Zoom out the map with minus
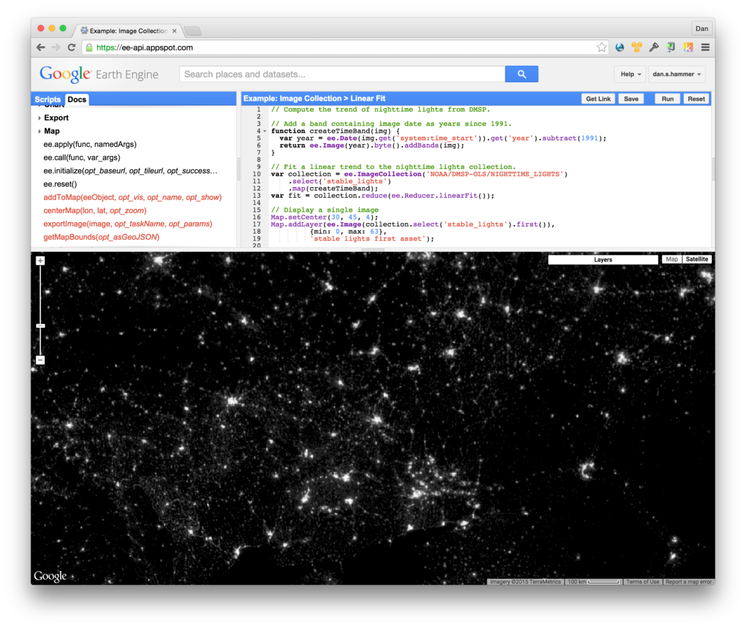 pos(41,360)
